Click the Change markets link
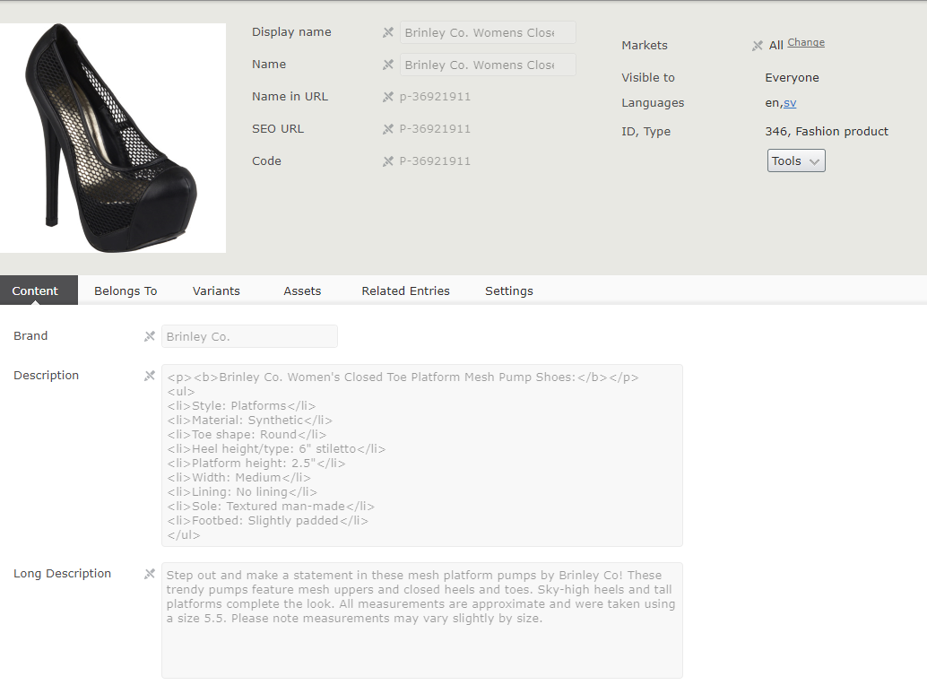927x685 pixels. 806,42
